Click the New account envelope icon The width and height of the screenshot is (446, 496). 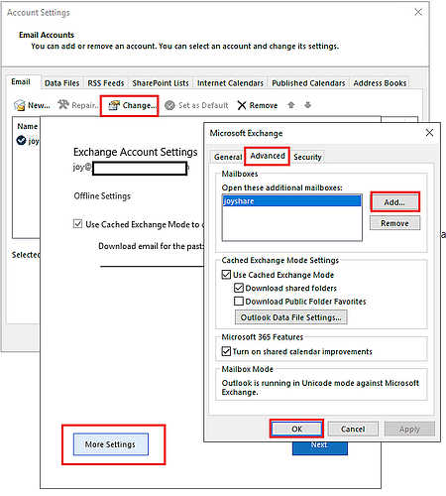(x=20, y=105)
